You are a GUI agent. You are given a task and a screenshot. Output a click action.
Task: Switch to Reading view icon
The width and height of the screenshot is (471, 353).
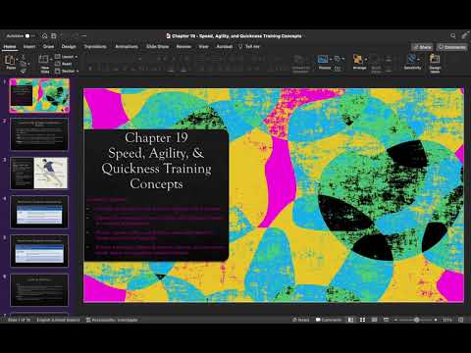coord(374,320)
